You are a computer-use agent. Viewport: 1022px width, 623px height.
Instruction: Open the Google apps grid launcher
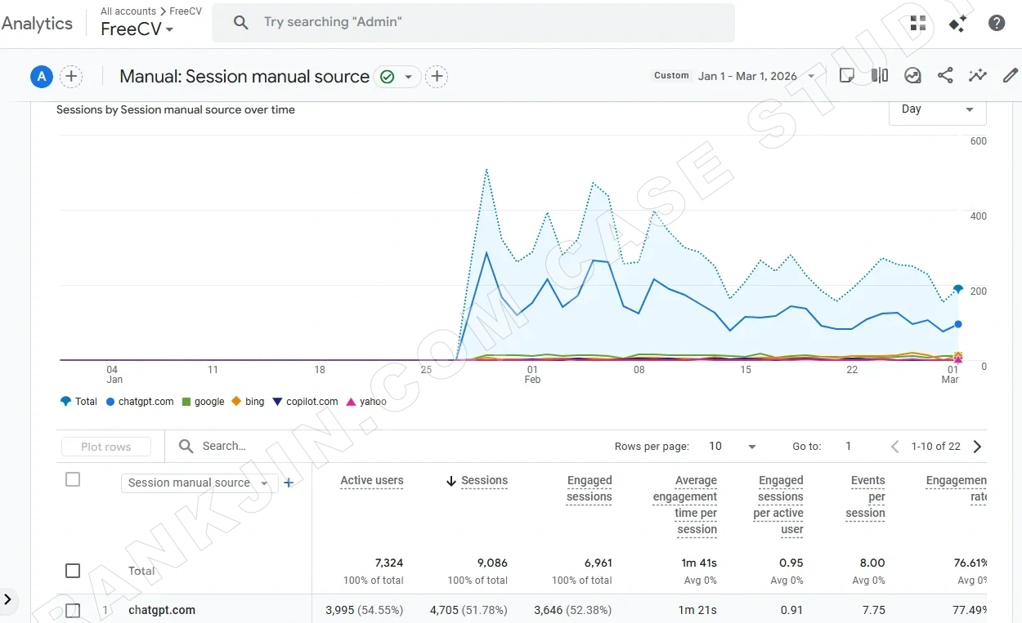917,23
